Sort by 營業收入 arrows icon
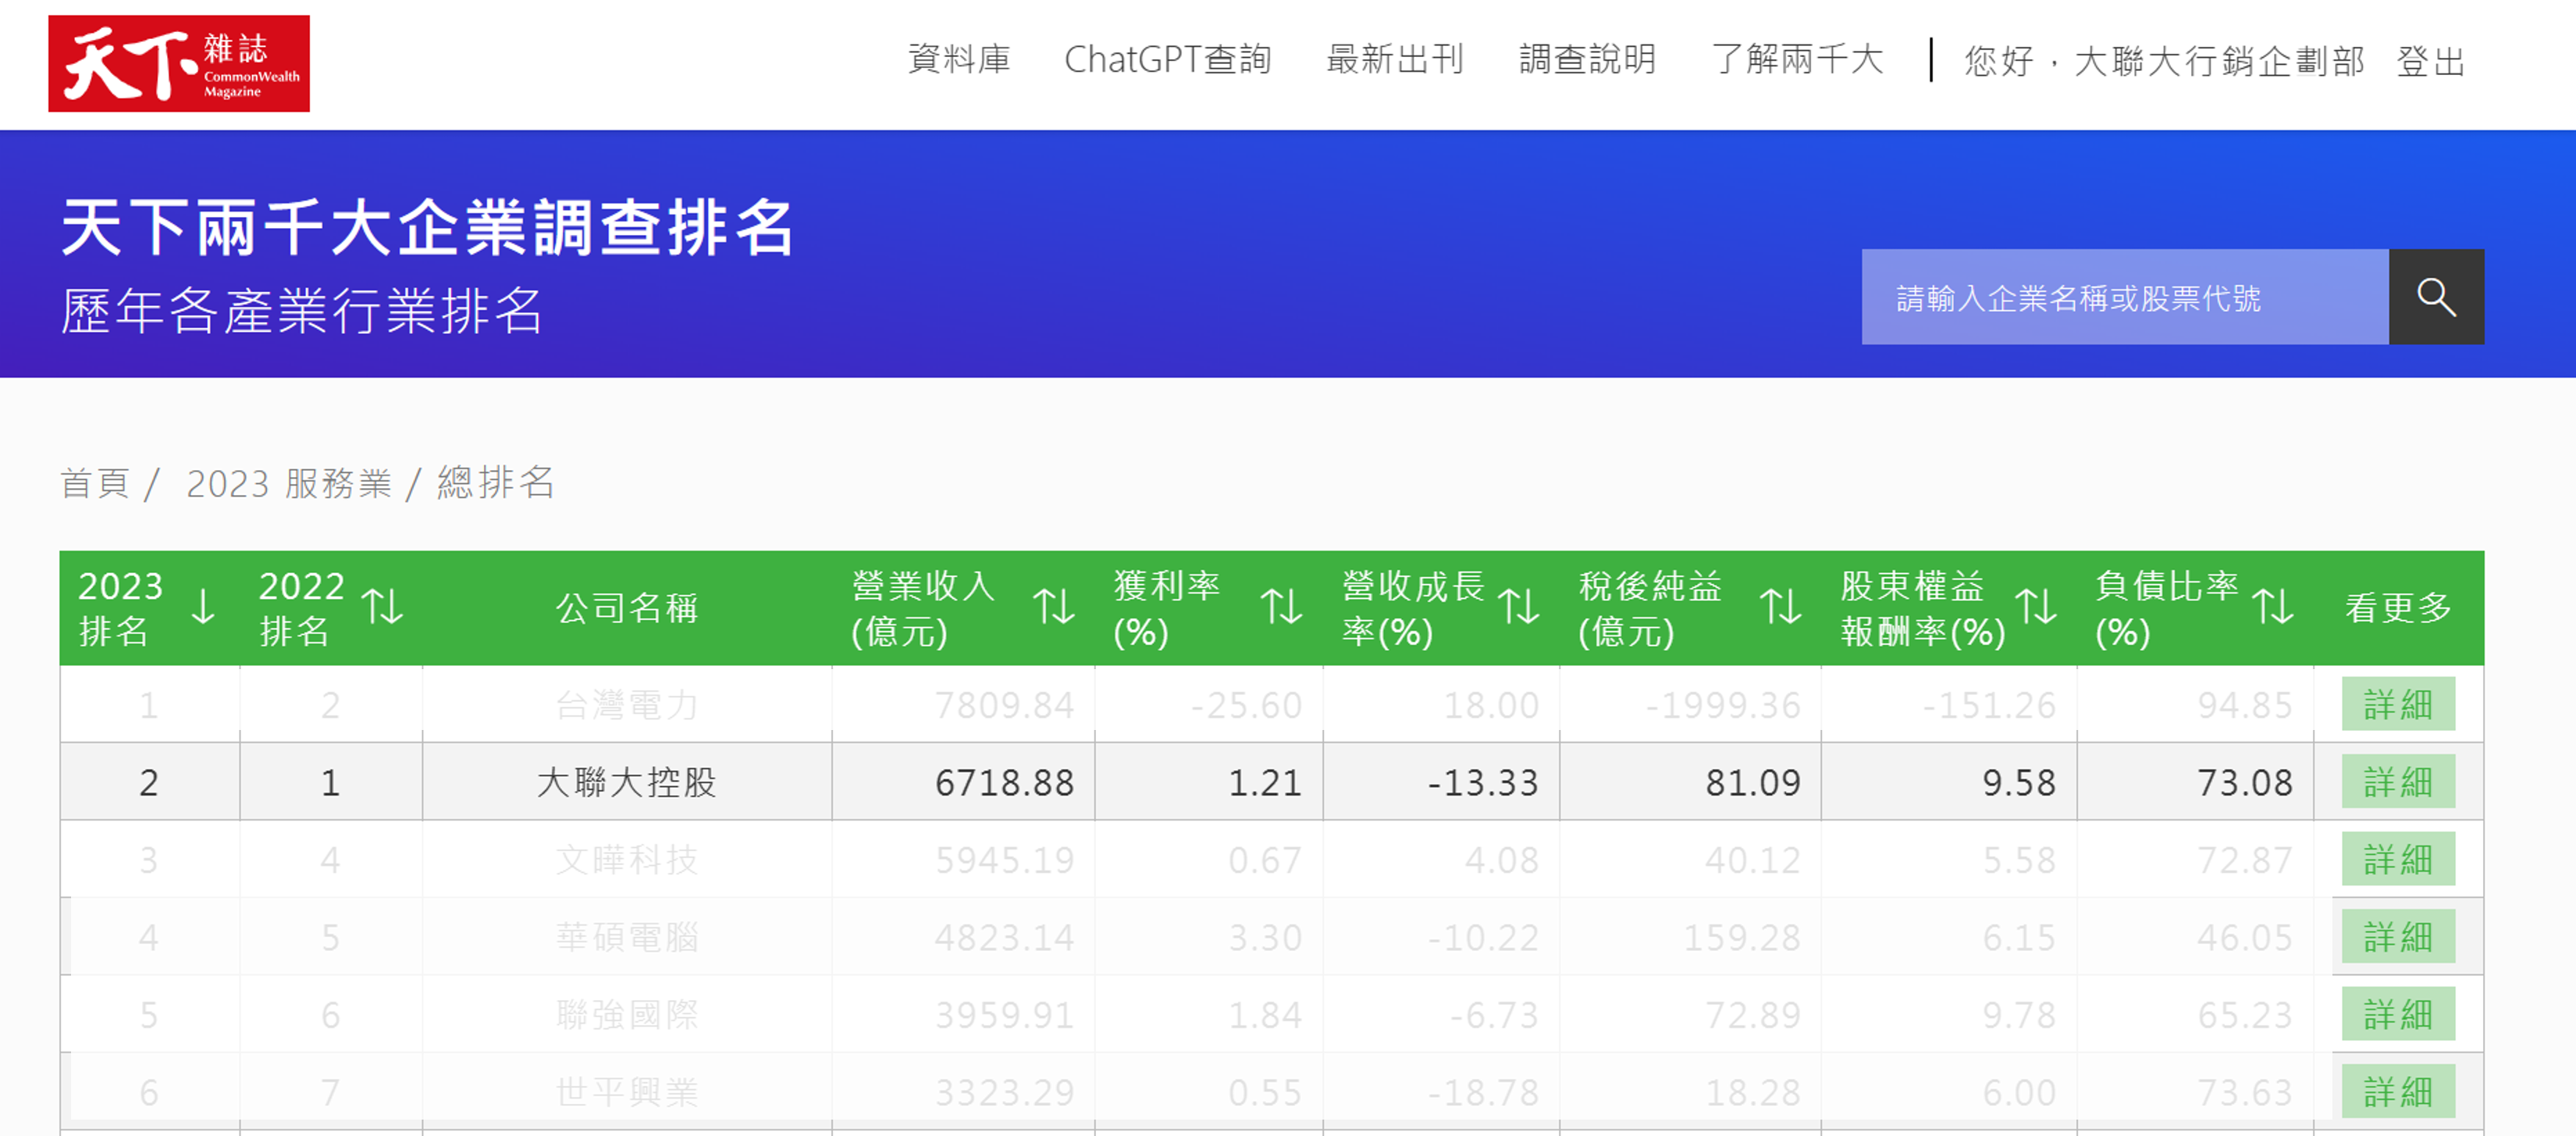The image size is (2576, 1136). click(1054, 607)
